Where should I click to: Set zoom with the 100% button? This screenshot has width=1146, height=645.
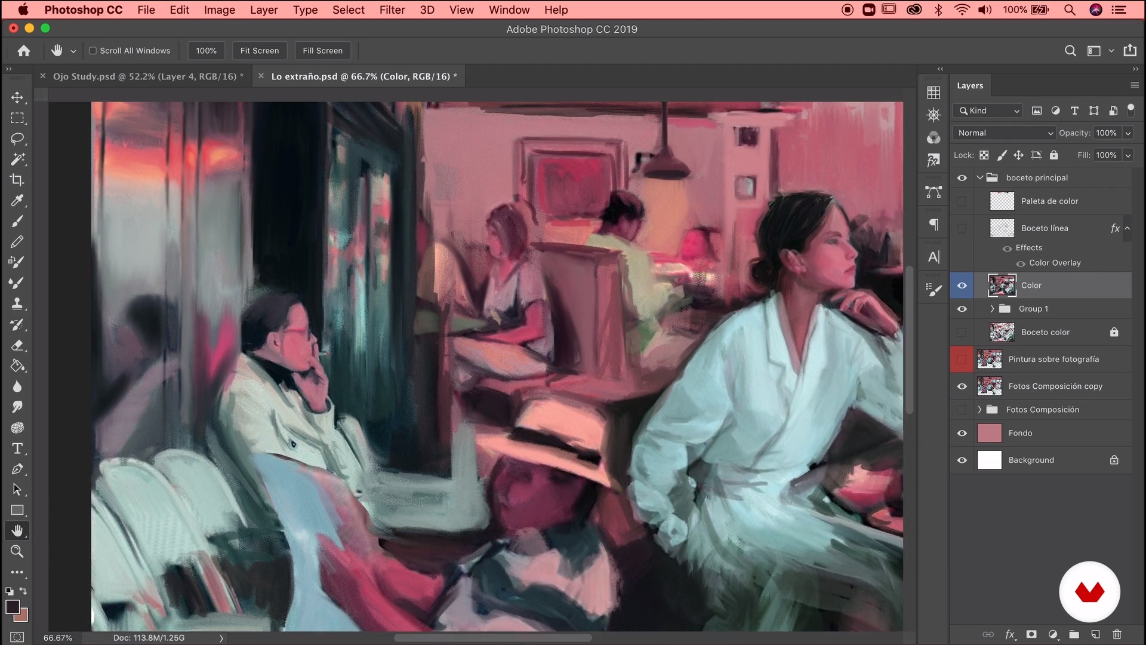(x=206, y=51)
